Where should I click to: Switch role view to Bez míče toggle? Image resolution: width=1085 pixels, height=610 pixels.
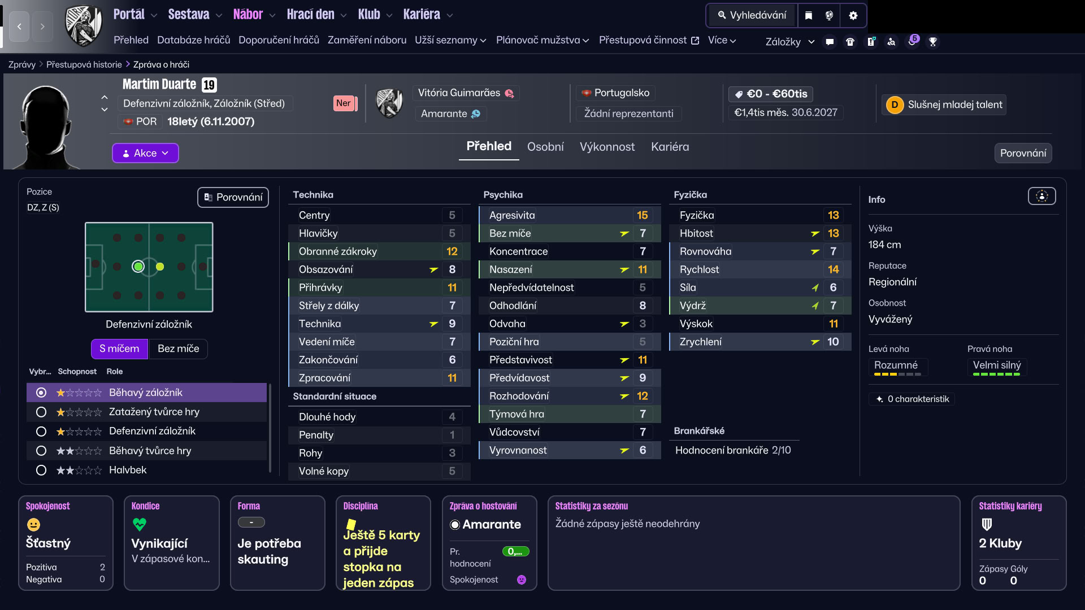click(178, 348)
